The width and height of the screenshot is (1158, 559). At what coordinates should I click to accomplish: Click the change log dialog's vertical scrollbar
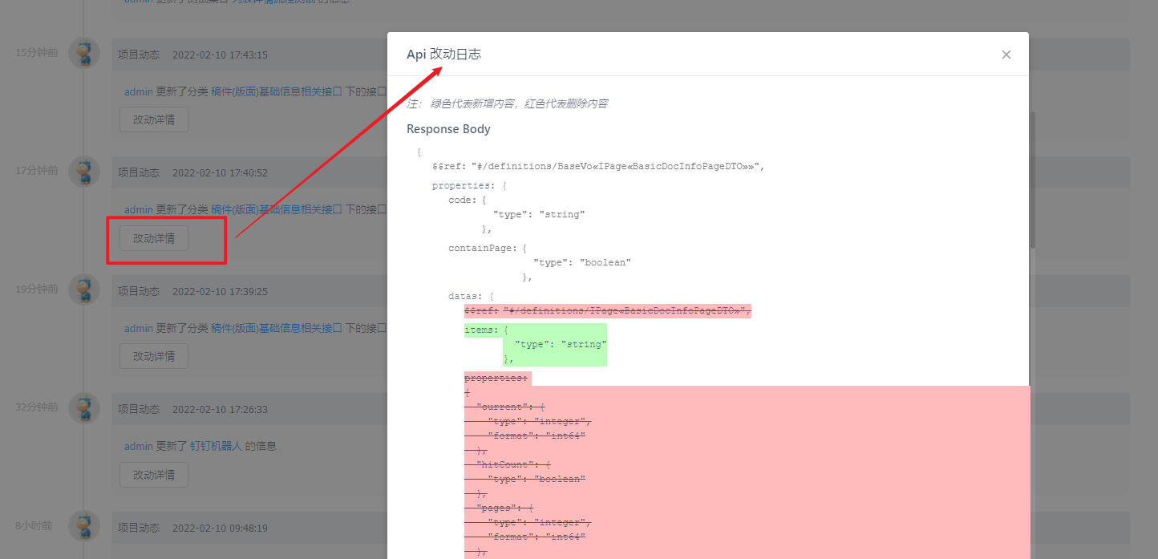pos(1032,180)
